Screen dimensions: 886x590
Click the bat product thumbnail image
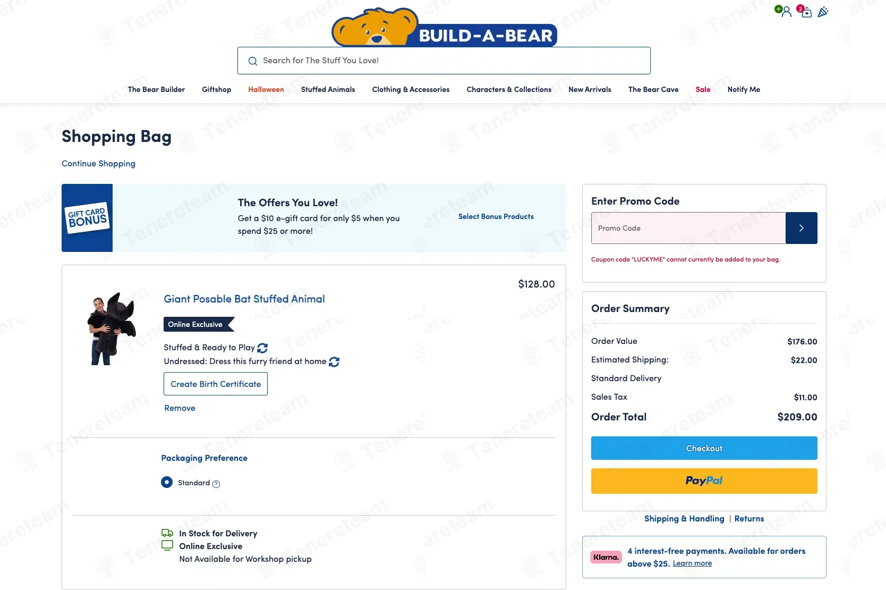(112, 328)
